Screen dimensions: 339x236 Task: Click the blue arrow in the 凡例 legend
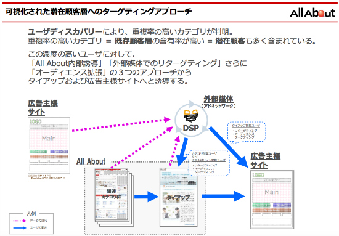coord(20,227)
